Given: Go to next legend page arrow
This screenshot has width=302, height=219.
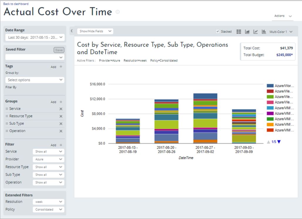Looking at the screenshot, I should click(x=279, y=142).
